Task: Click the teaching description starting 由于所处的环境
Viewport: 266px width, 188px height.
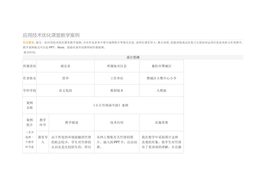Action: pos(71,142)
